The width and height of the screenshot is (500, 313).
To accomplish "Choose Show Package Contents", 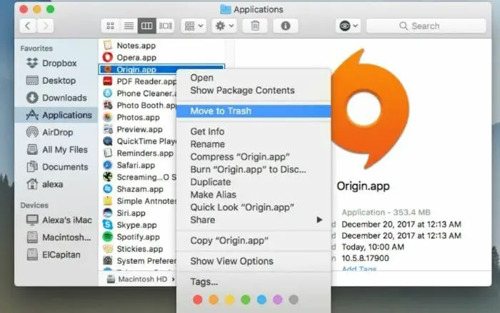I will pyautogui.click(x=254, y=91).
